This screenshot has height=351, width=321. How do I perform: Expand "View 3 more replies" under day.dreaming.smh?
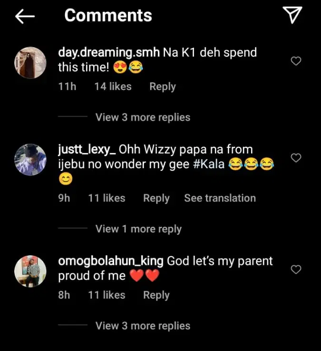[143, 117]
